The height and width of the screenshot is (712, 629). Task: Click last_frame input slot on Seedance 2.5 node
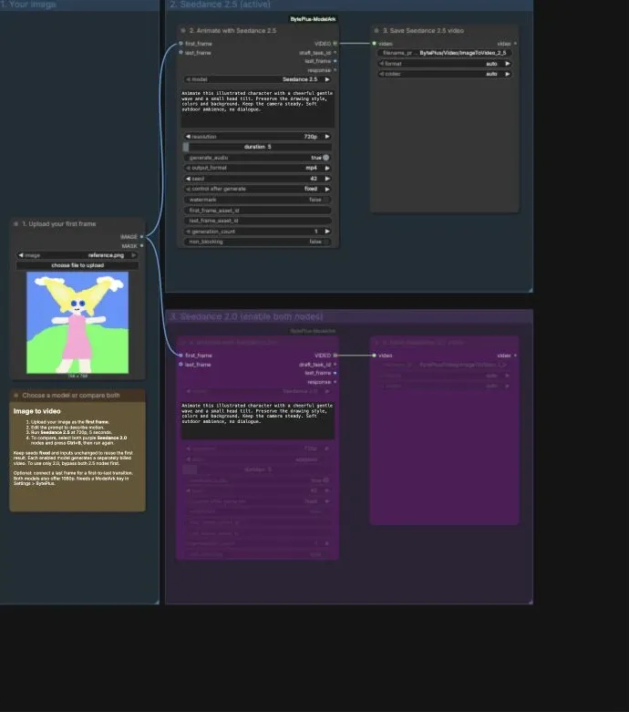click(180, 53)
